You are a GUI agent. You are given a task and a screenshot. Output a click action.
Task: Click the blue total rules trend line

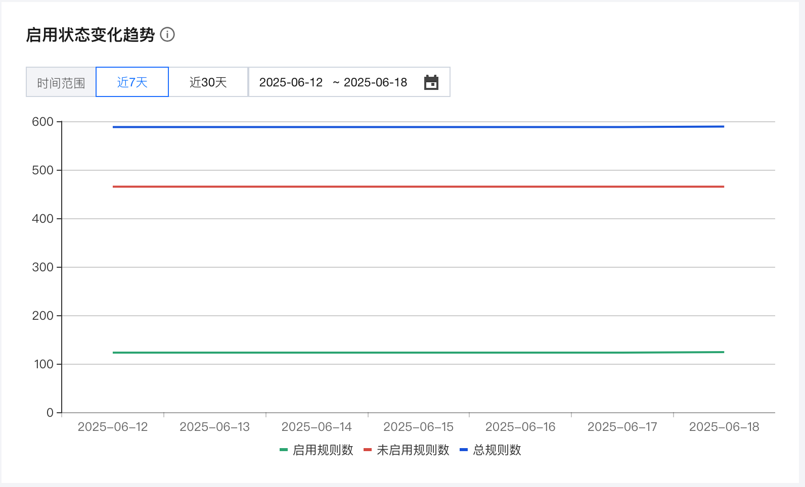(419, 127)
